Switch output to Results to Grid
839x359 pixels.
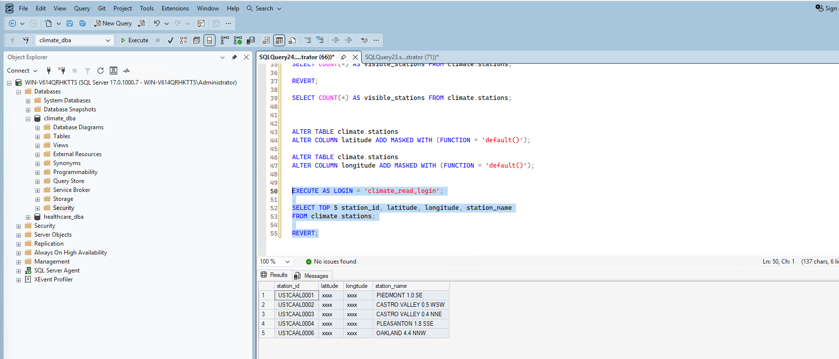pos(279,40)
